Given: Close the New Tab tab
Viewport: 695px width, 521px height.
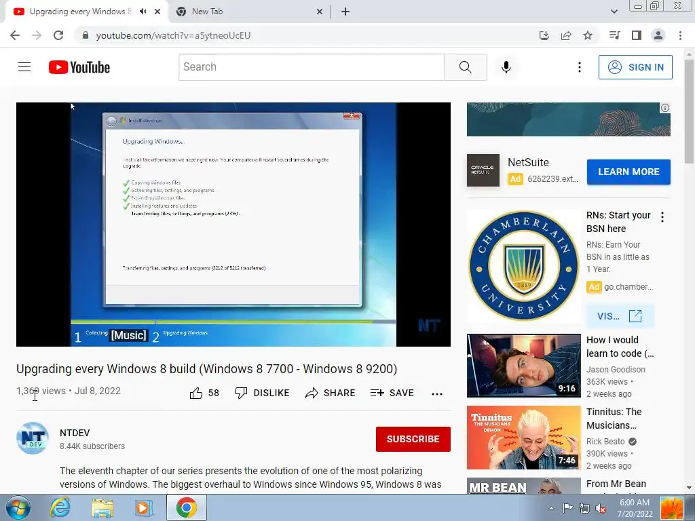Looking at the screenshot, I should (x=320, y=12).
